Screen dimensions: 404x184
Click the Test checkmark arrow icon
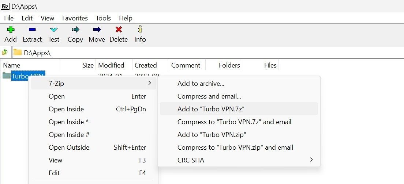[x=53, y=30]
